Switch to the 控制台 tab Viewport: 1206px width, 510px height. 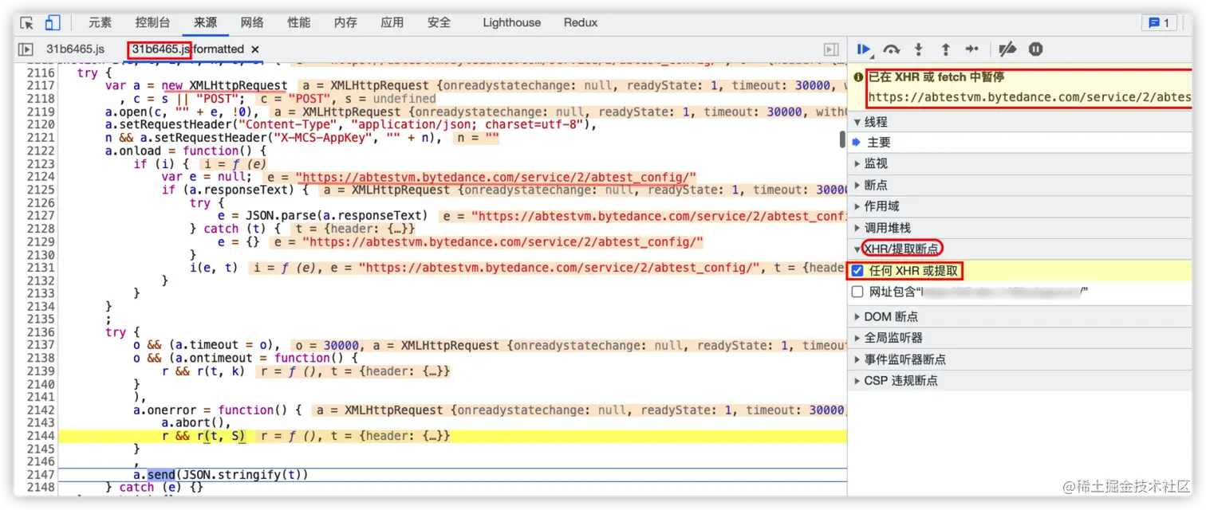[152, 22]
